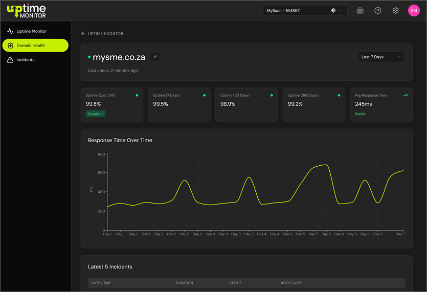Click the Response Time Over Time heading
Image resolution: width=427 pixels, height=292 pixels.
point(120,140)
